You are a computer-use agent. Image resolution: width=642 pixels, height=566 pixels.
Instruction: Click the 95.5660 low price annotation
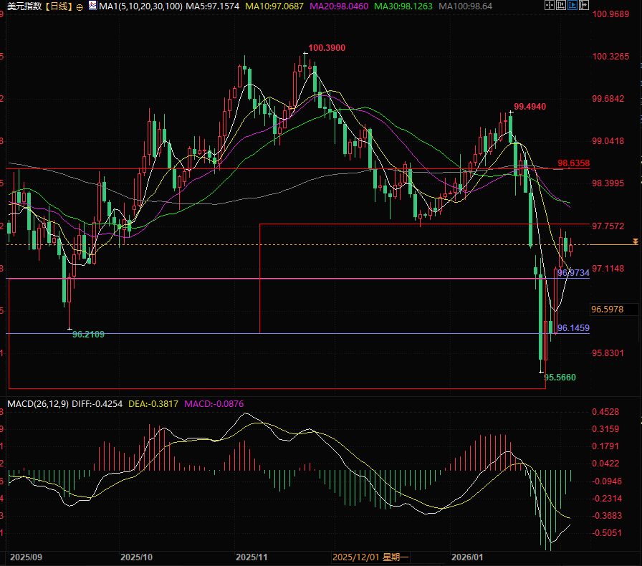point(560,377)
